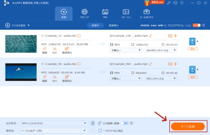Show info for sample_96 source file
This screenshot has height=135, width=210.
pos(79,64)
